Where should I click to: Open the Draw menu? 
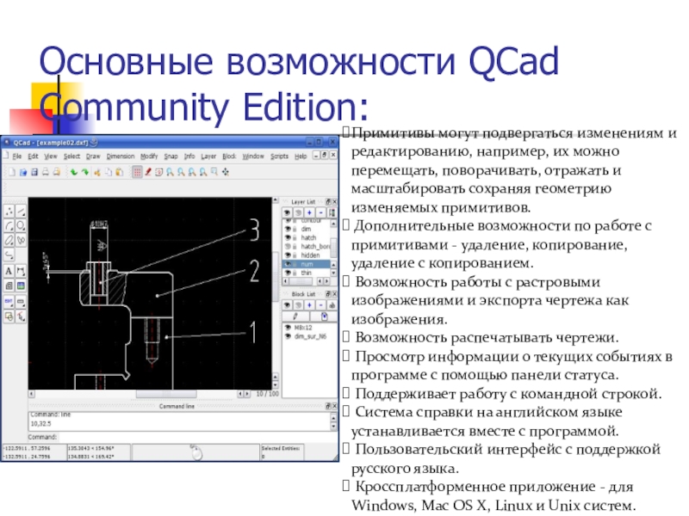tap(93, 157)
